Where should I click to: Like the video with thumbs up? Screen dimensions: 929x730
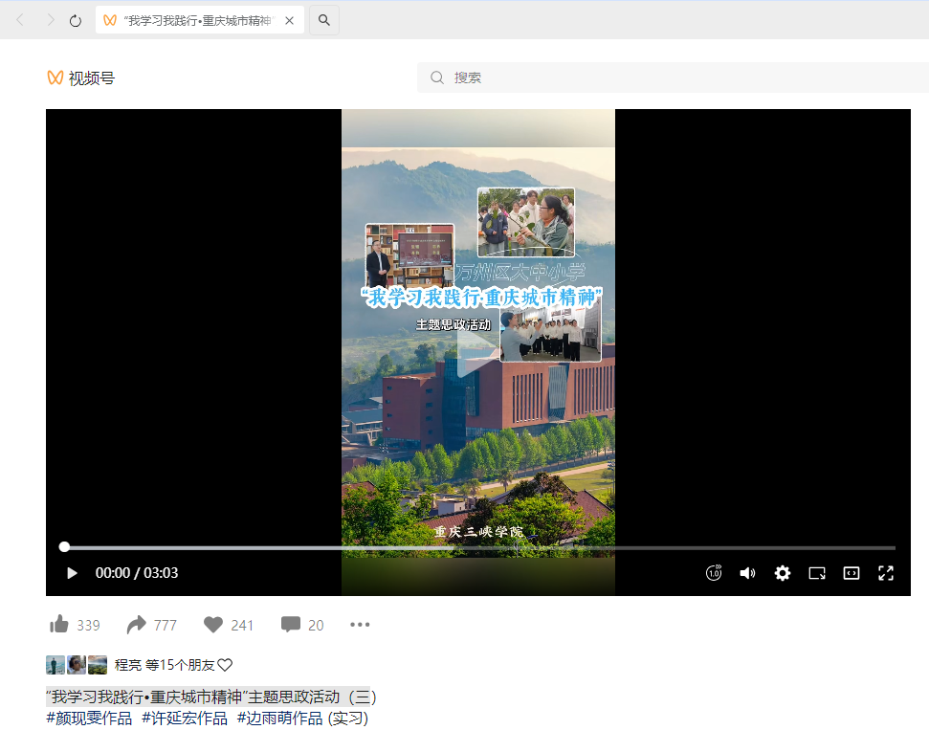pyautogui.click(x=59, y=625)
